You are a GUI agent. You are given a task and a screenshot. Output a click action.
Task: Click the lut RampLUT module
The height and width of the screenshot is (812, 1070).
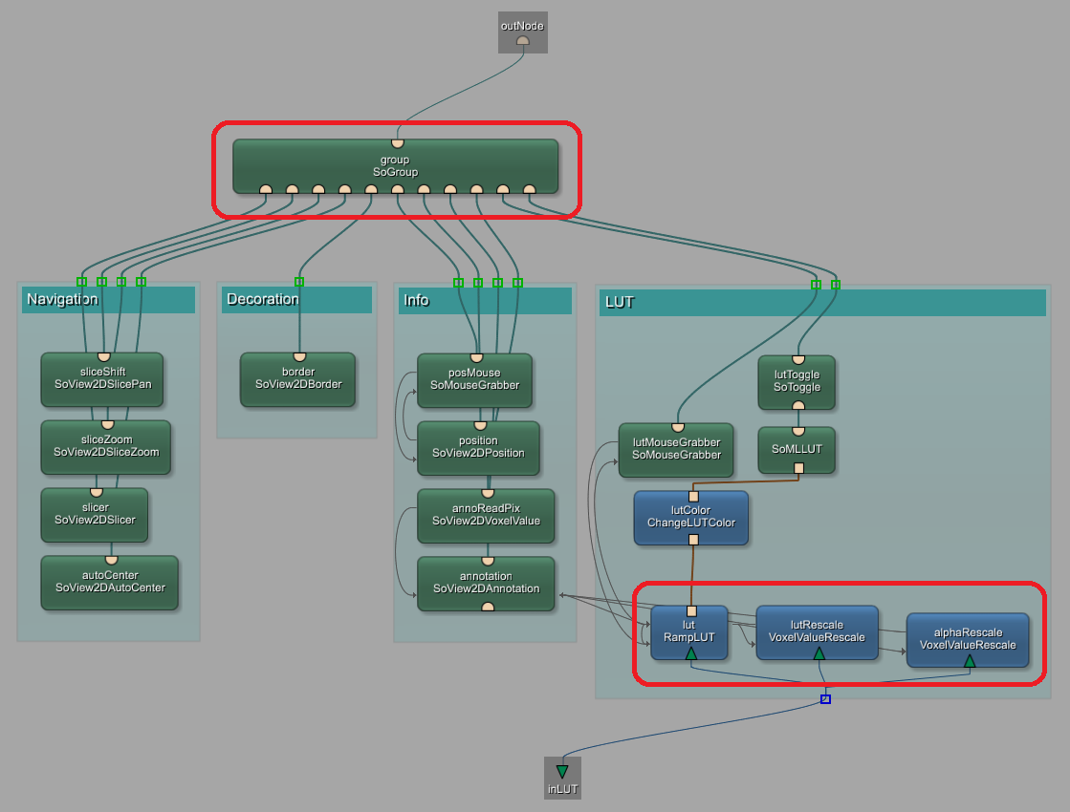tap(689, 631)
